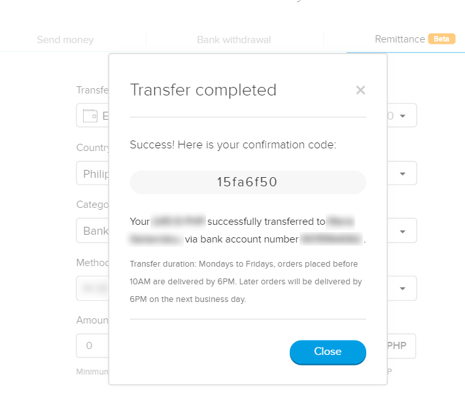
Task: Expand the Transfer from dropdown arrow
Action: coord(402,116)
